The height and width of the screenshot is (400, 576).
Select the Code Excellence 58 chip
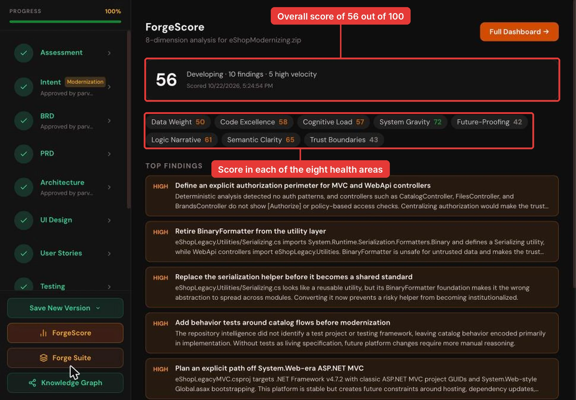click(x=254, y=122)
